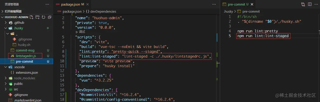The image size is (320, 102).
Task: Close the pre-commit editor tab
Action: click(251, 4)
